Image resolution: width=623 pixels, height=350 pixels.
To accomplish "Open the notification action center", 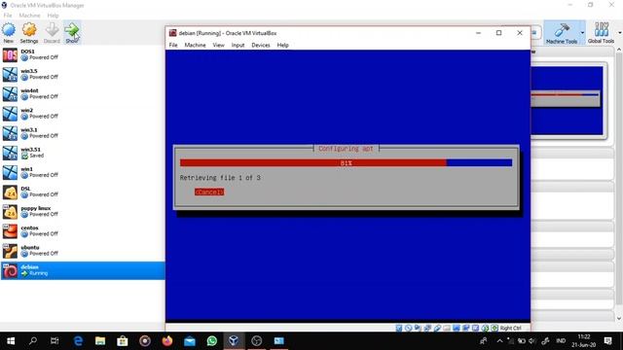I will [x=607, y=341].
